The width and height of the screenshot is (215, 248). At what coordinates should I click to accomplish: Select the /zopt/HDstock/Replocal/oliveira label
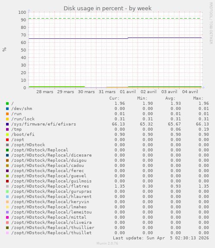tap(51, 223)
